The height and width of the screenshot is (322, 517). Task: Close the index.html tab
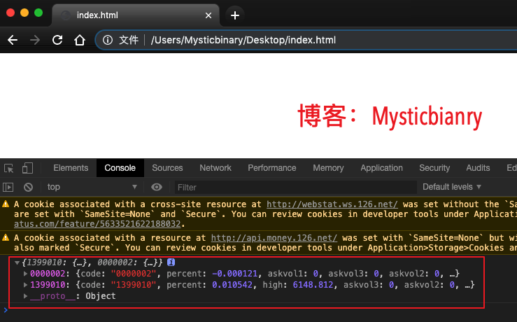point(208,15)
